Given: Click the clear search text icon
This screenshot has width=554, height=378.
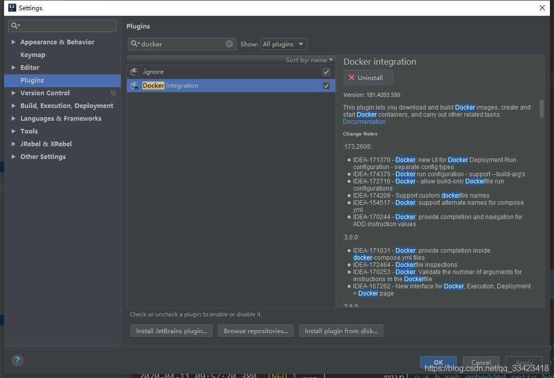Looking at the screenshot, I should [229, 44].
